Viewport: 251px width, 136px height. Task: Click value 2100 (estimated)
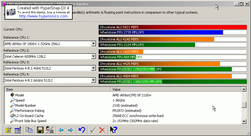tap(125, 105)
